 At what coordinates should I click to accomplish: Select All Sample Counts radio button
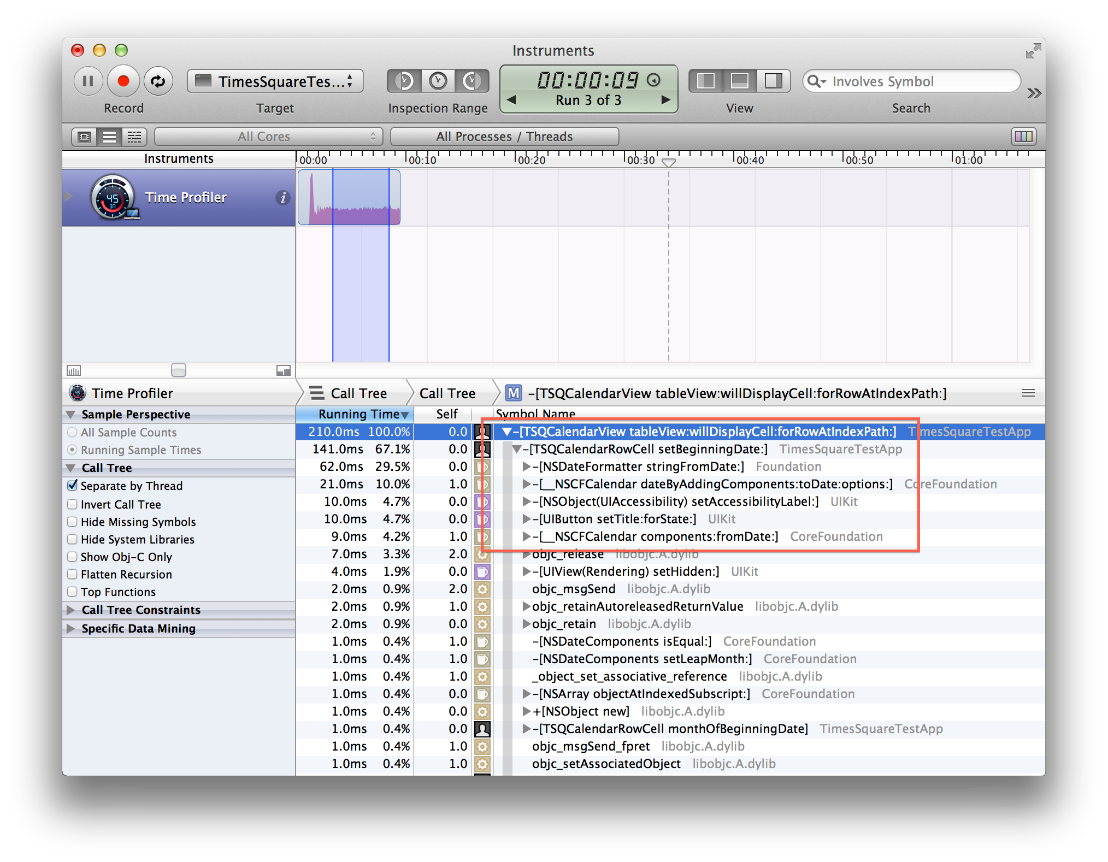(x=72, y=432)
